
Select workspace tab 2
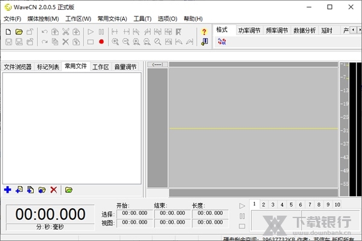pos(264,205)
